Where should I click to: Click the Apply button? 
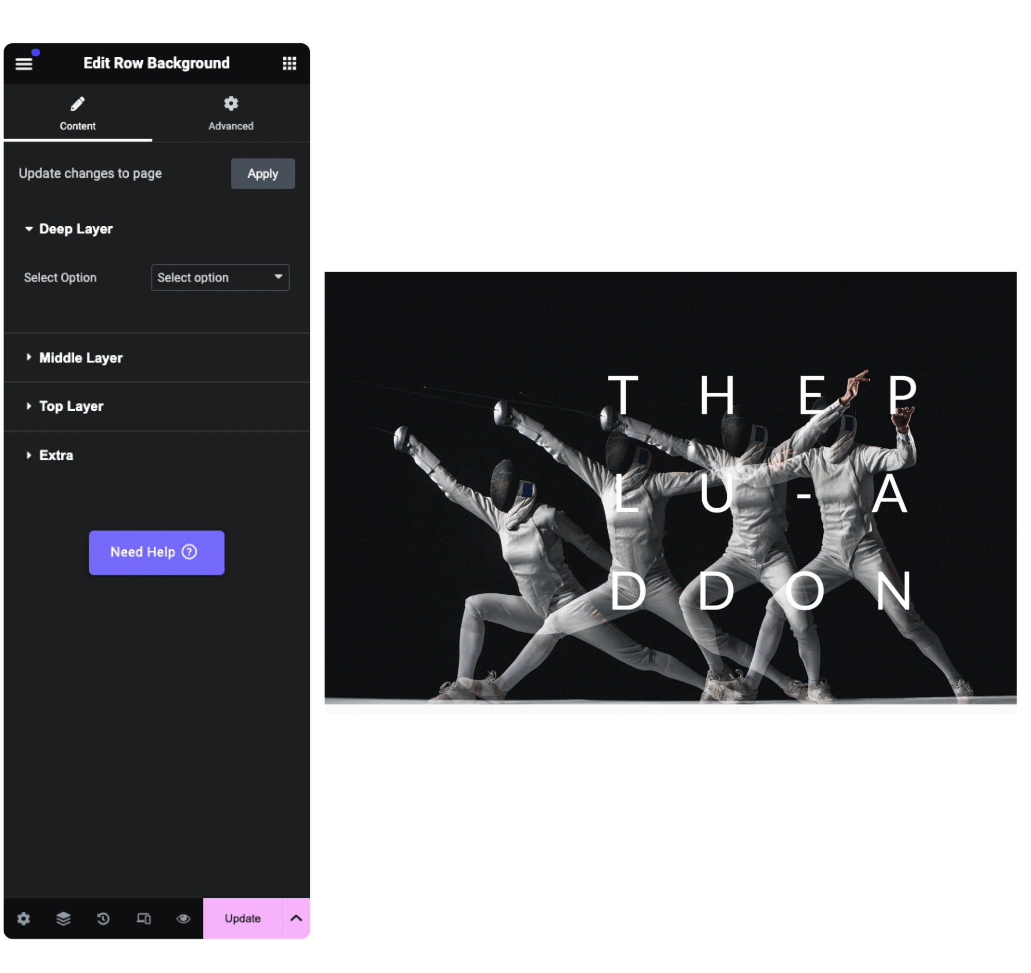click(x=262, y=173)
